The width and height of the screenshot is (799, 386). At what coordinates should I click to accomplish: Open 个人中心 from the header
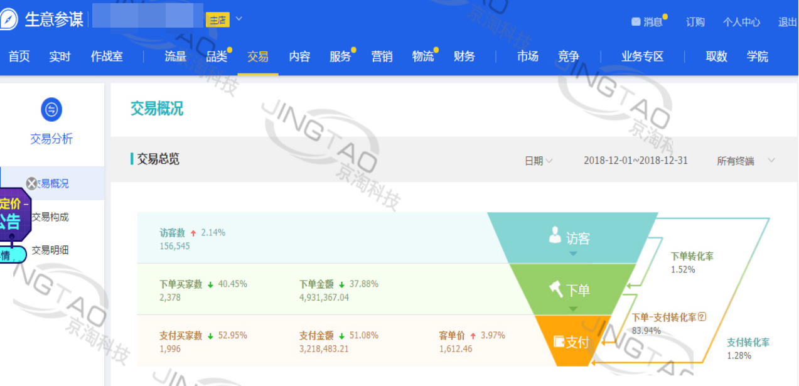point(741,22)
